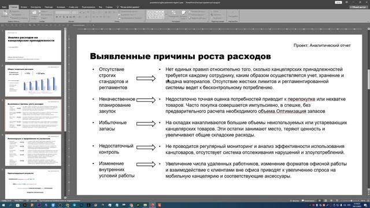Toggle Bold formatting

pyautogui.click(x=57, y=17)
